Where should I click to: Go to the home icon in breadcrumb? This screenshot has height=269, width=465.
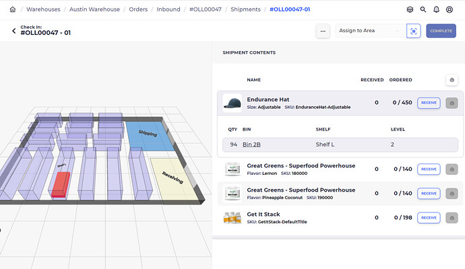(13, 9)
